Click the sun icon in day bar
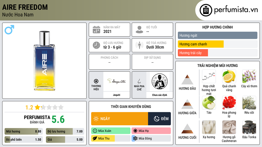The image size is (262, 147). click(x=96, y=119)
